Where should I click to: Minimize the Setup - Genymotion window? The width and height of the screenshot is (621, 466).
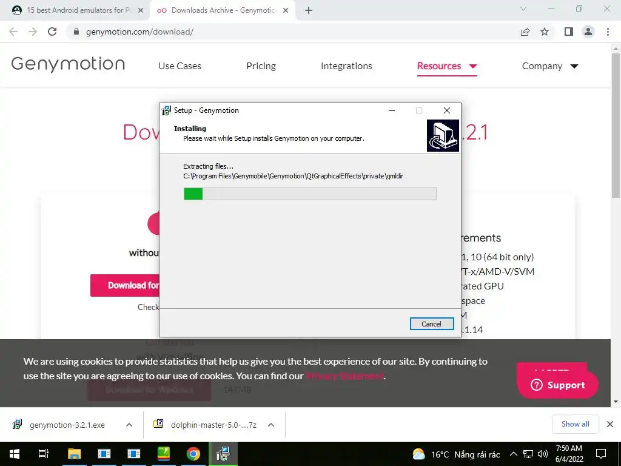coord(392,110)
